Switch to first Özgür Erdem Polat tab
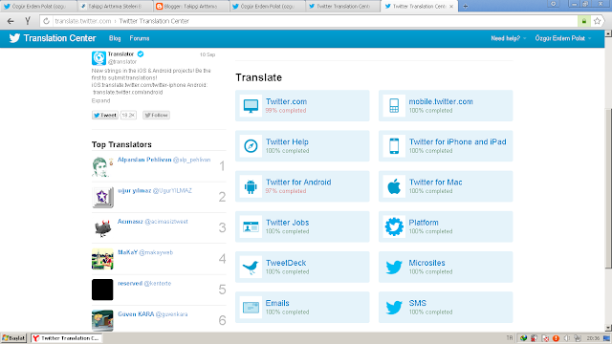The image size is (612, 344). pyautogui.click(x=38, y=7)
